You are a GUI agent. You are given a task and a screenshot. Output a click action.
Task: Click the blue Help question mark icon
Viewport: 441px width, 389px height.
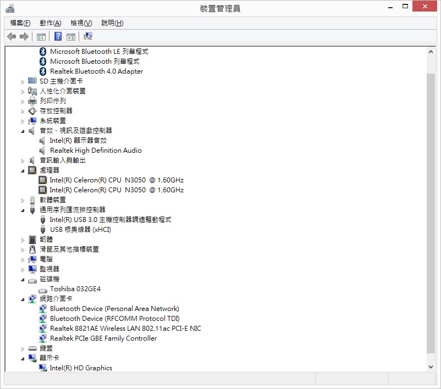(x=58, y=36)
